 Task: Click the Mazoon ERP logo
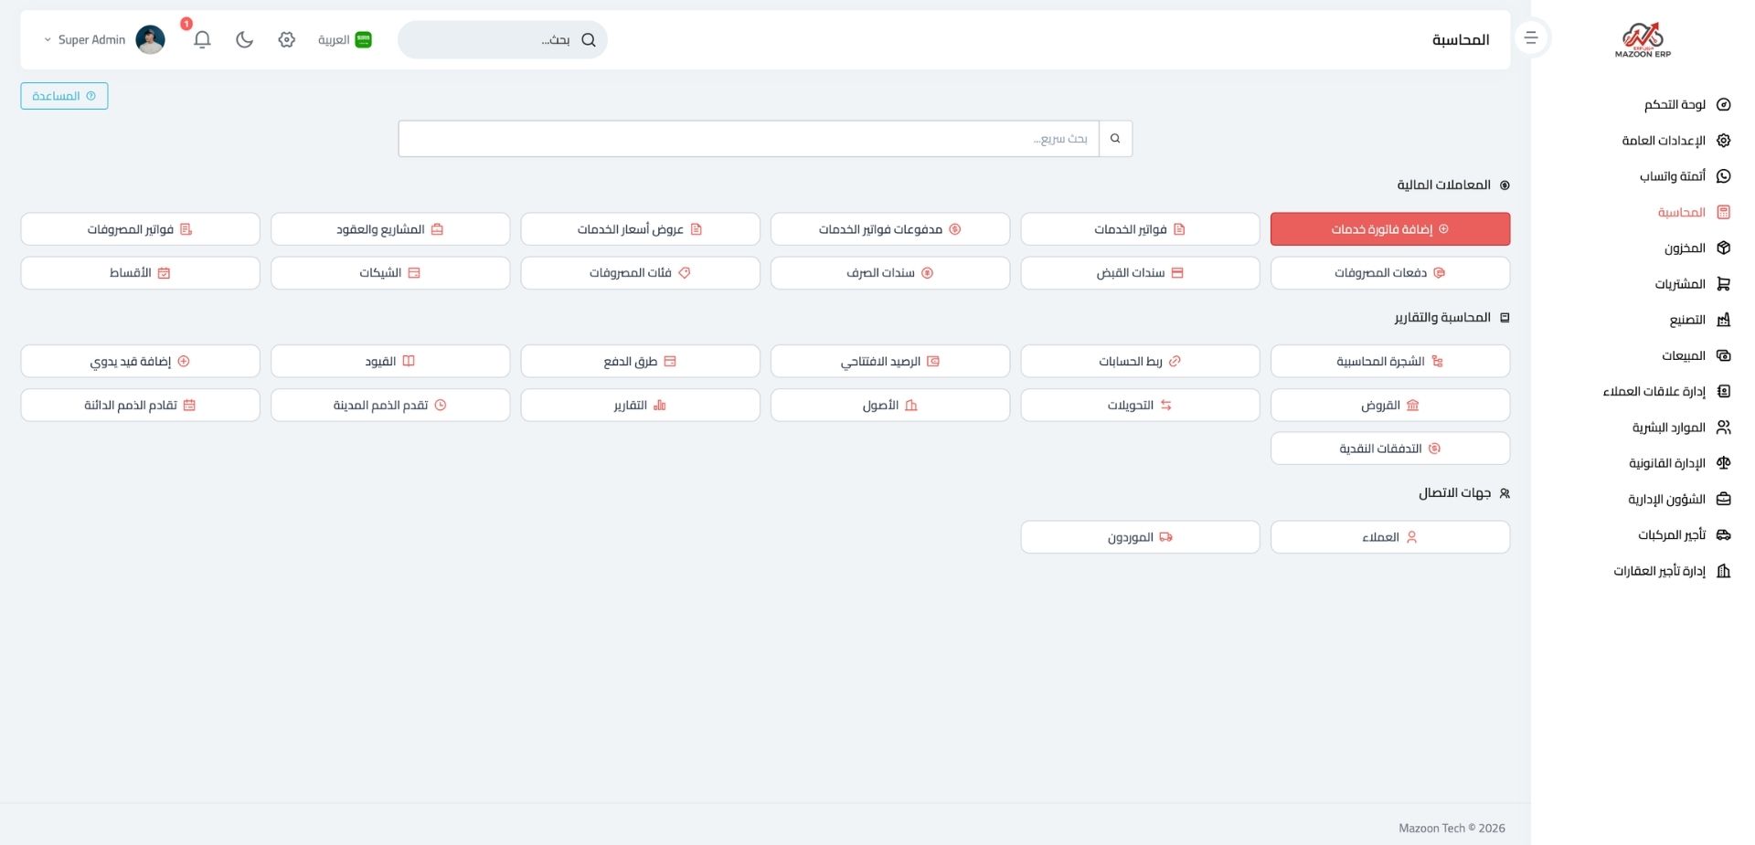(1643, 40)
